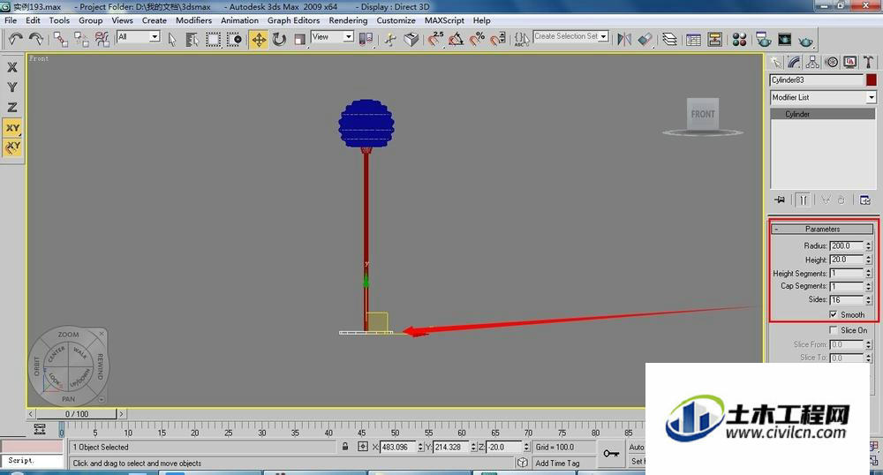Toggle the Window/Crossing selection icon

pyautogui.click(x=234, y=40)
